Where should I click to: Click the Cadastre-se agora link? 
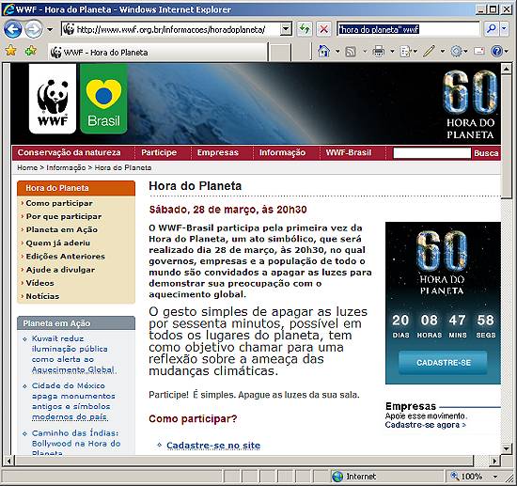point(425,425)
